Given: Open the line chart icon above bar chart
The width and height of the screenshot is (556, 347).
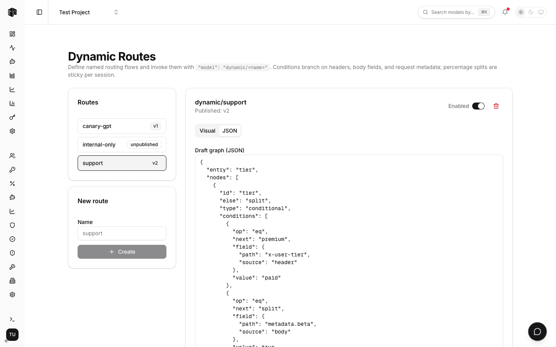Looking at the screenshot, I should (x=12, y=89).
